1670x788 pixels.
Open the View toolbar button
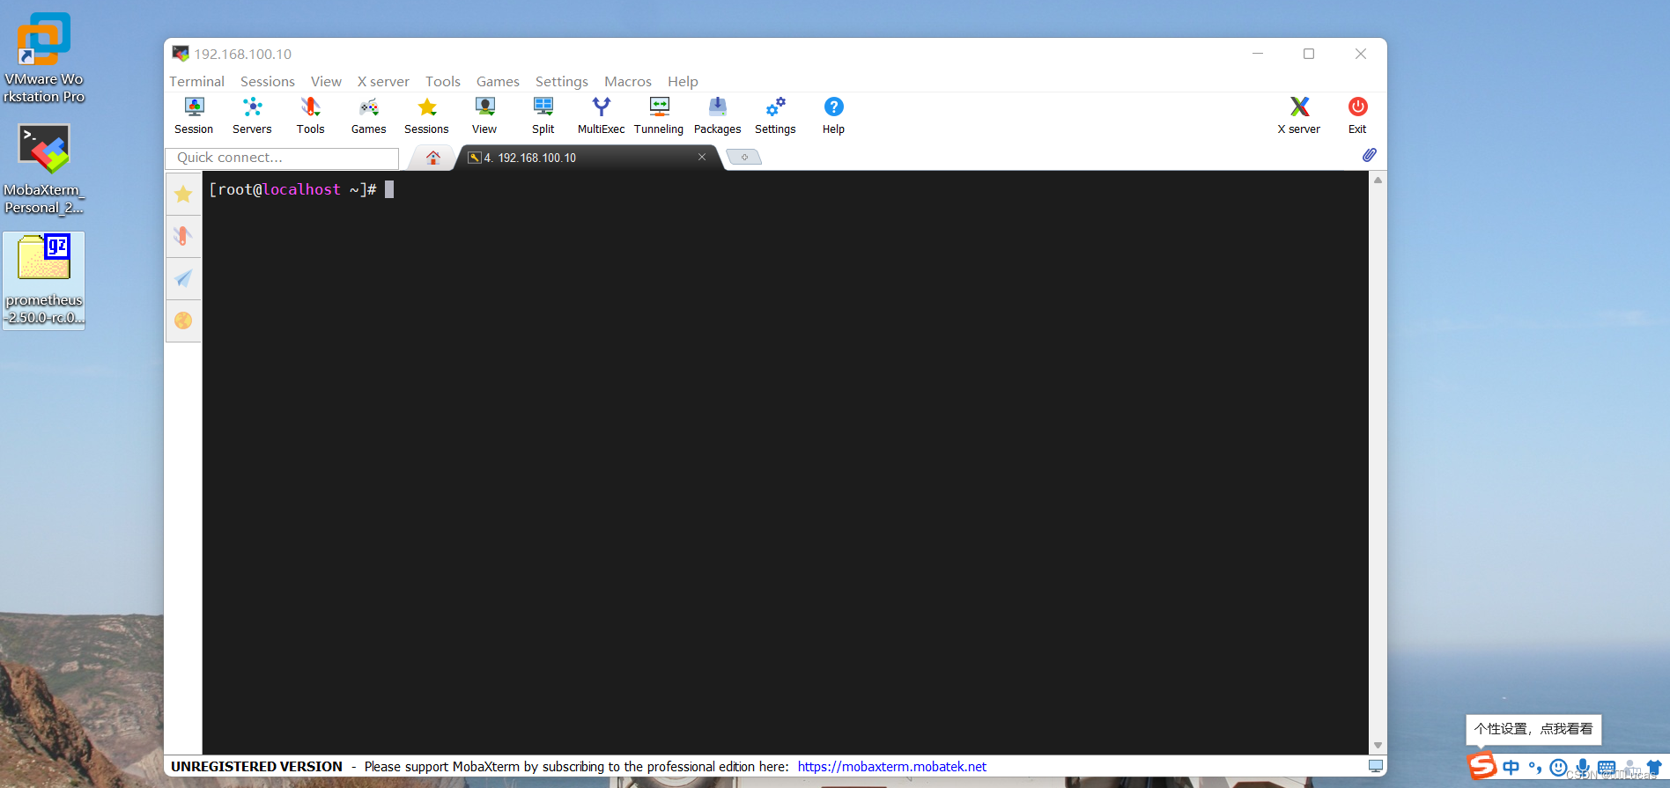pos(484,115)
